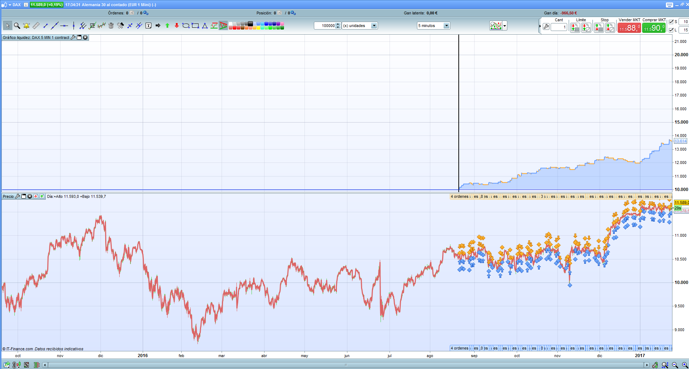The image size is (689, 369).
Task: Open the DAX title dropdown arrow
Action: tap(10, 5)
